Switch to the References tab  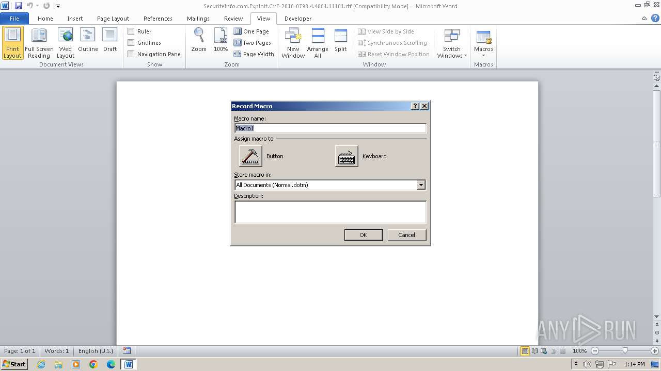[x=158, y=19]
